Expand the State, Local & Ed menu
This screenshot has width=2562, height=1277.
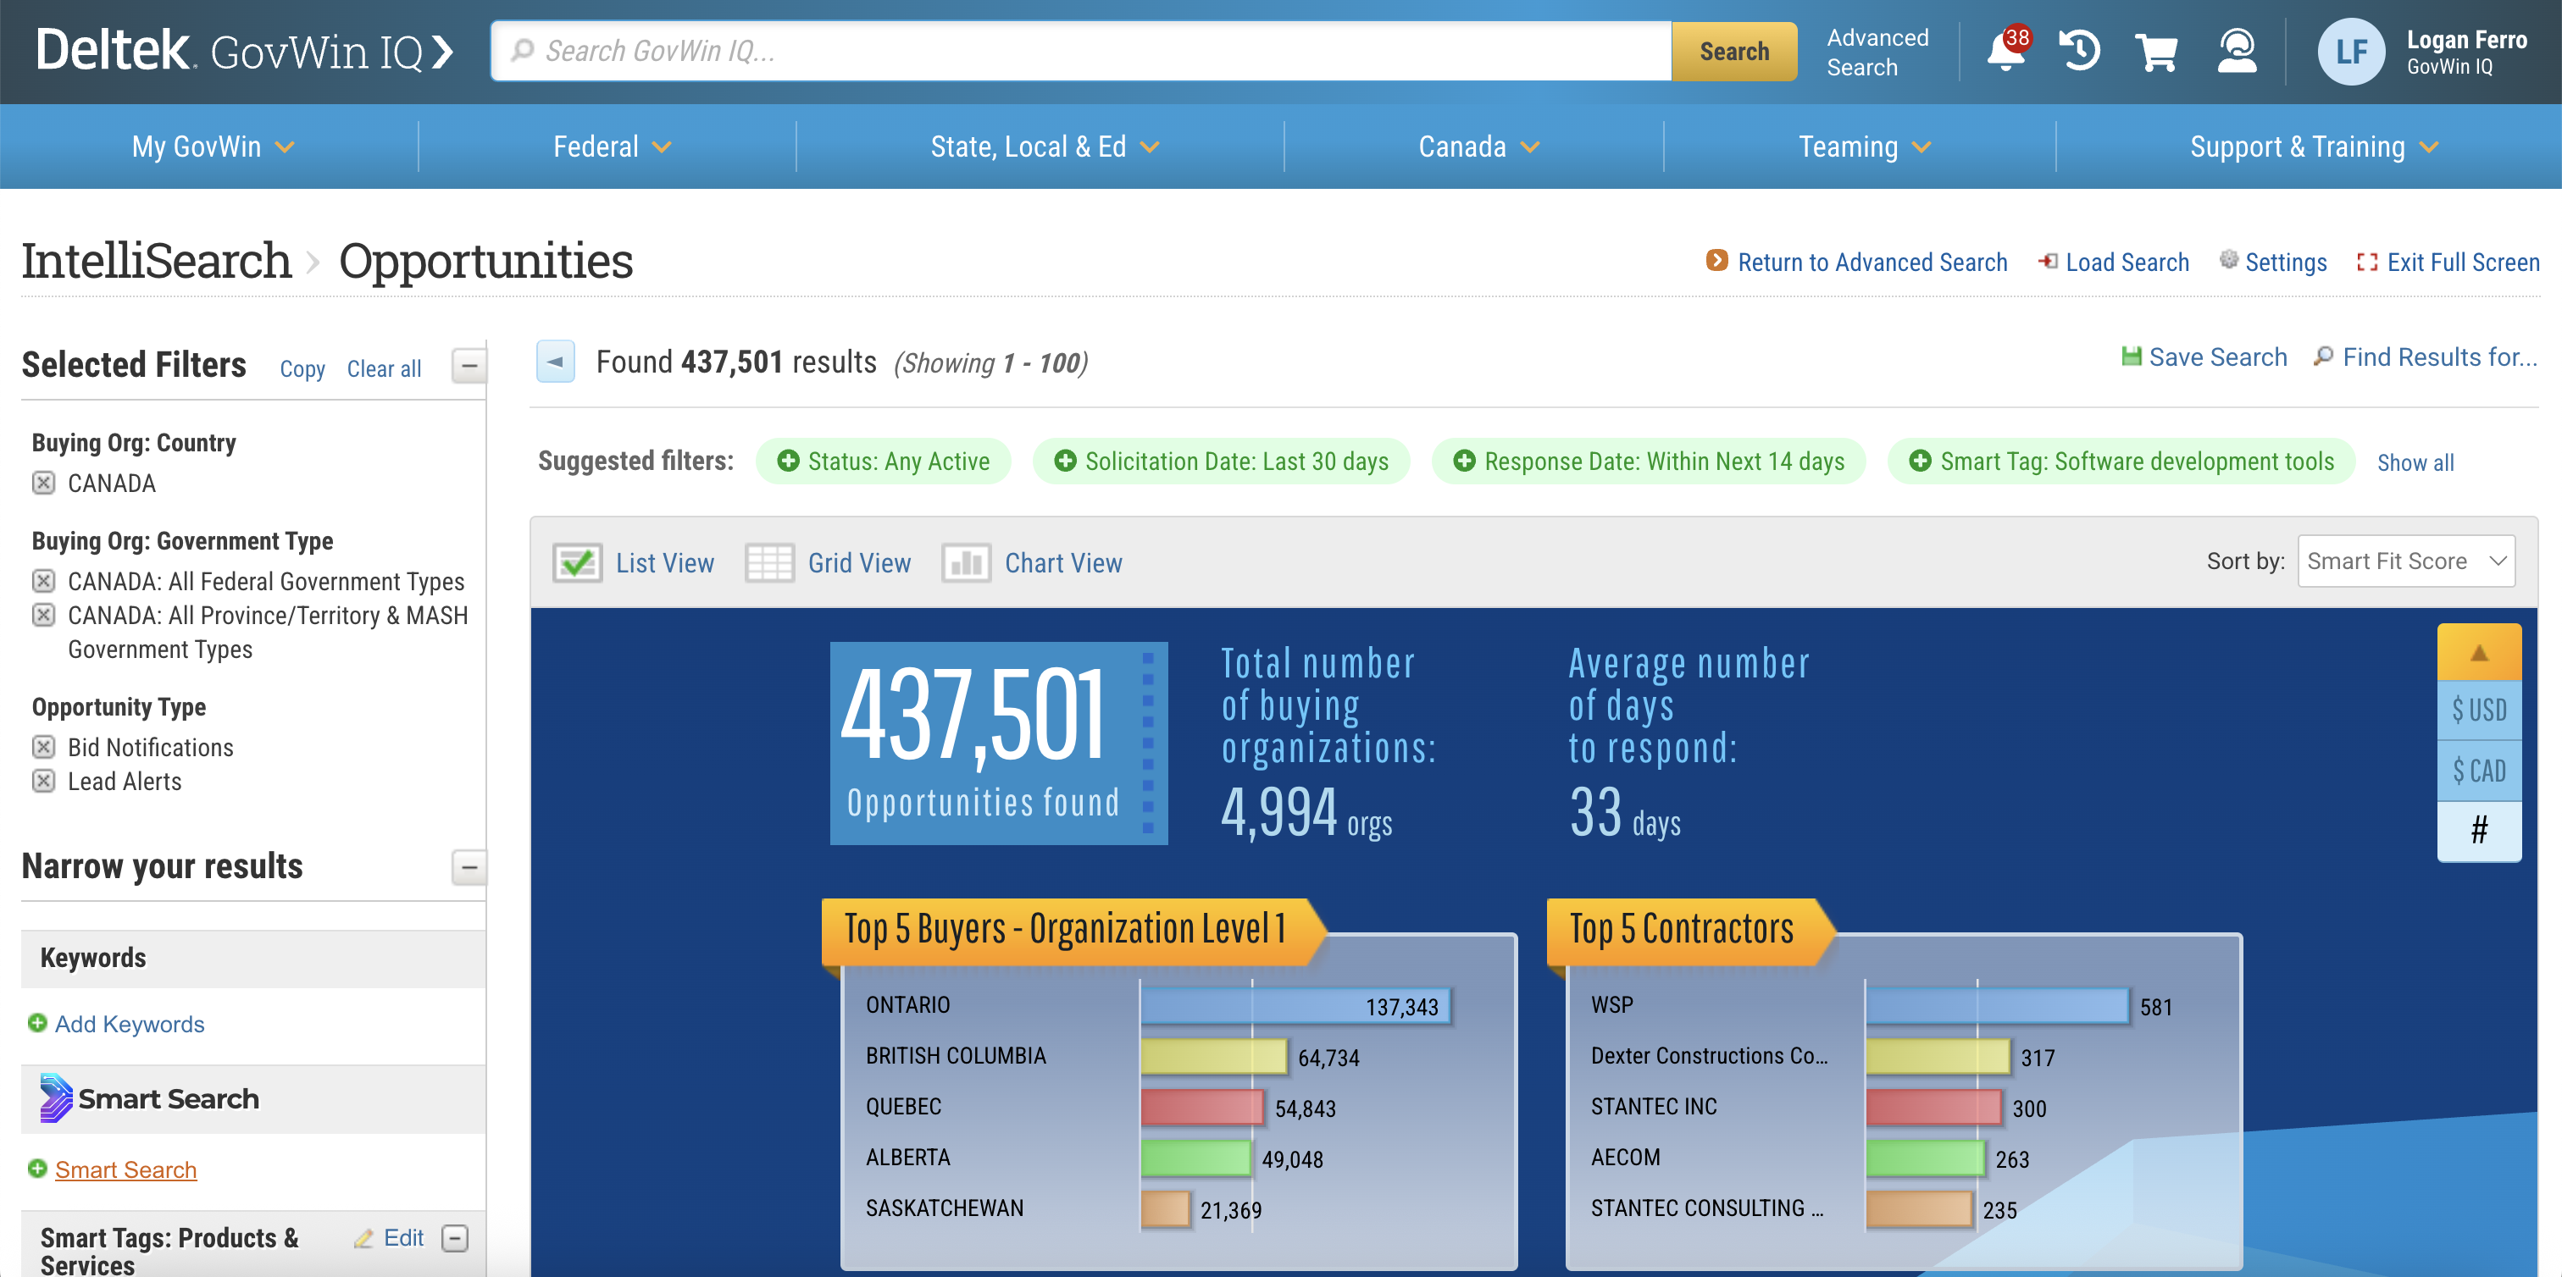(1045, 146)
